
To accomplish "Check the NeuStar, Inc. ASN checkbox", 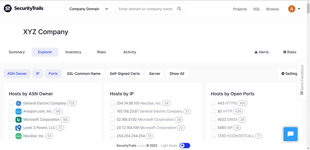I will (11, 136).
